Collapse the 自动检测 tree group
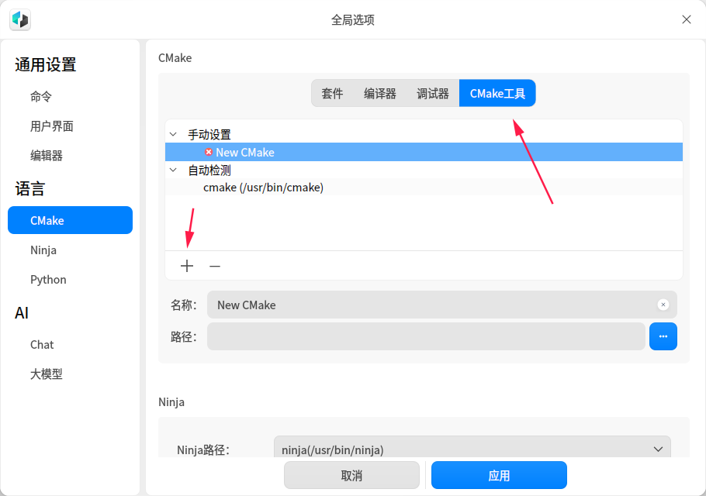The width and height of the screenshot is (706, 496). point(173,170)
